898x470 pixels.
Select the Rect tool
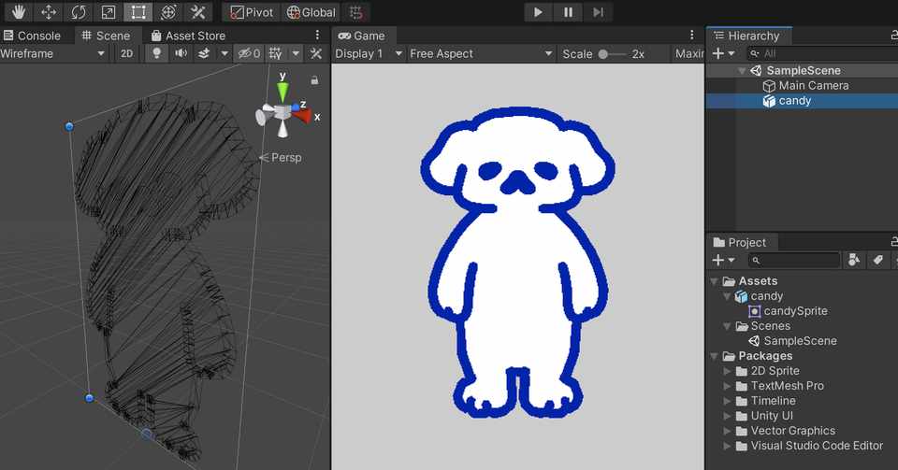[x=138, y=12]
